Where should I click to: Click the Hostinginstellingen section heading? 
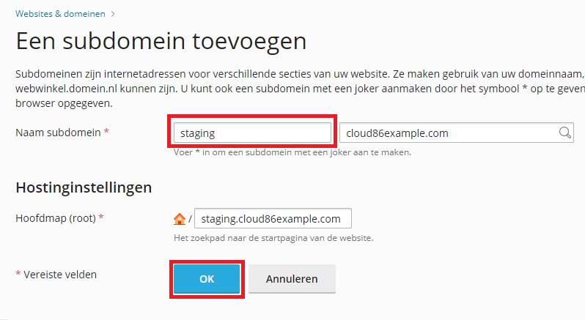point(84,187)
